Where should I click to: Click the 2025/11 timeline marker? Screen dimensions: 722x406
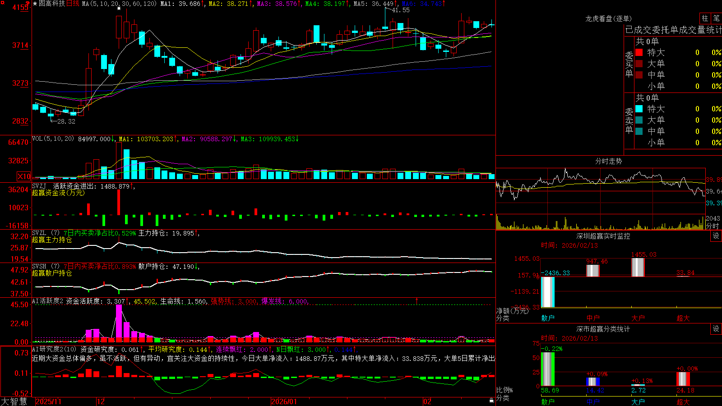click(48, 401)
